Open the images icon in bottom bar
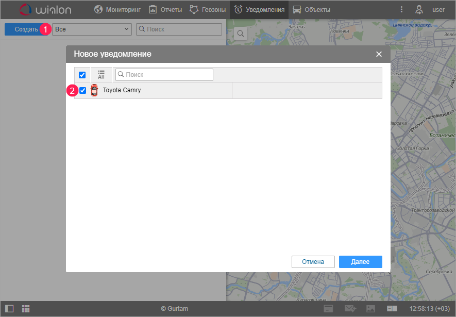Screen dimensions: 456x317 (x=370, y=309)
